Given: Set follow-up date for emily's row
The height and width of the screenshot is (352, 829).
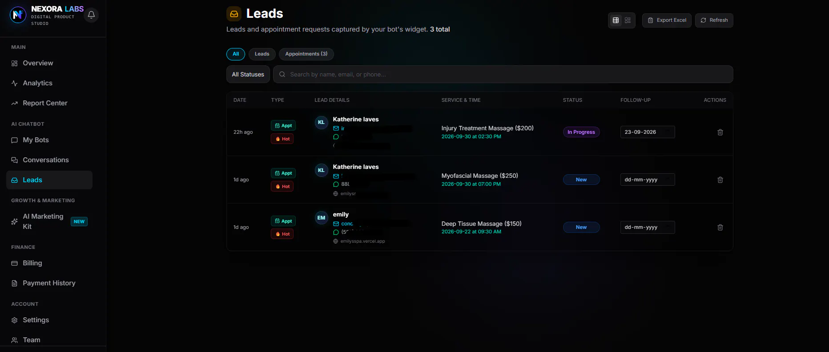Looking at the screenshot, I should (648, 227).
